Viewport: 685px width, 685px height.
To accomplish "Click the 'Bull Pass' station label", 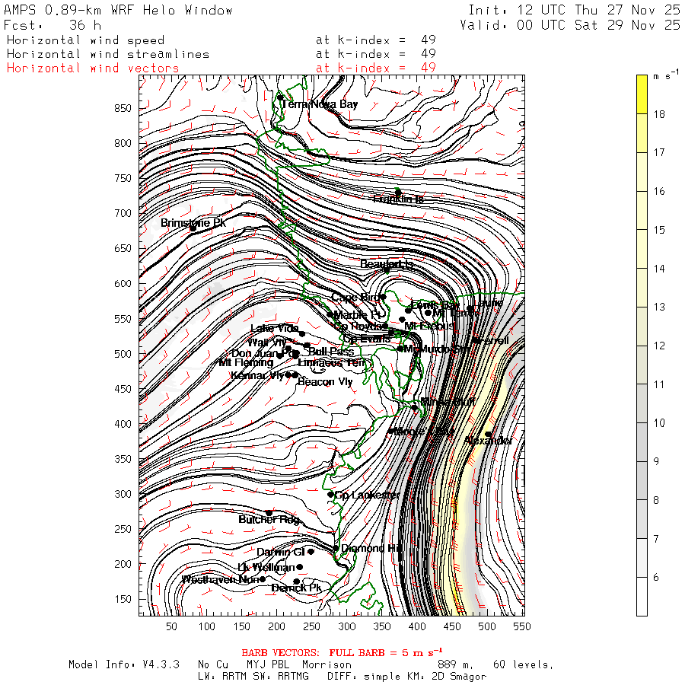I will (x=331, y=351).
